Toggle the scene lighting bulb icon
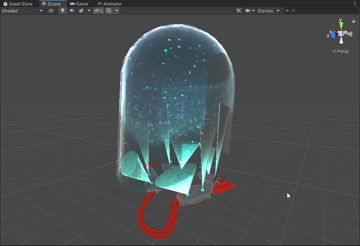 pos(63,11)
